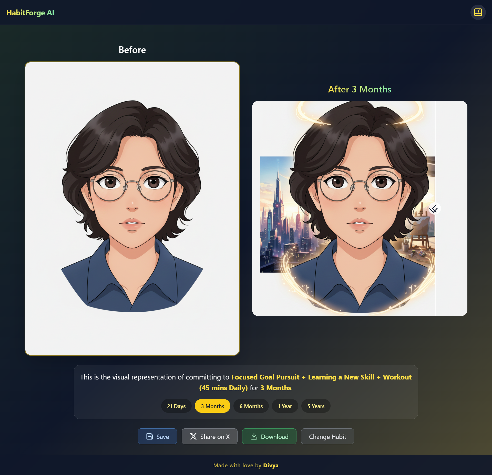Viewport: 492px width, 475px height.
Task: Click the floppy disk Save icon
Action: (x=149, y=436)
